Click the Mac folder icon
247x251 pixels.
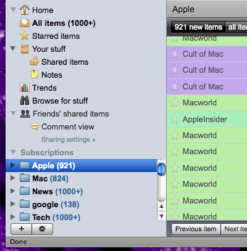click(x=25, y=178)
